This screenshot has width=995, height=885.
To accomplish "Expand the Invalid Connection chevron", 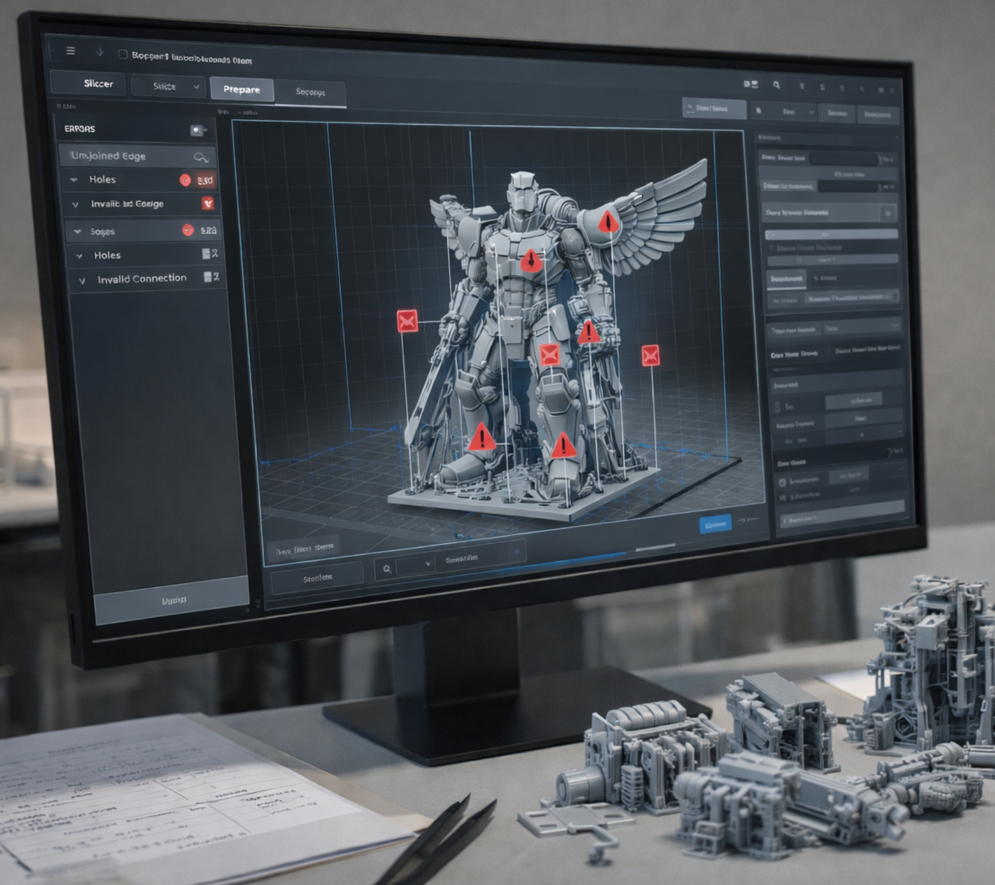I will point(82,281).
